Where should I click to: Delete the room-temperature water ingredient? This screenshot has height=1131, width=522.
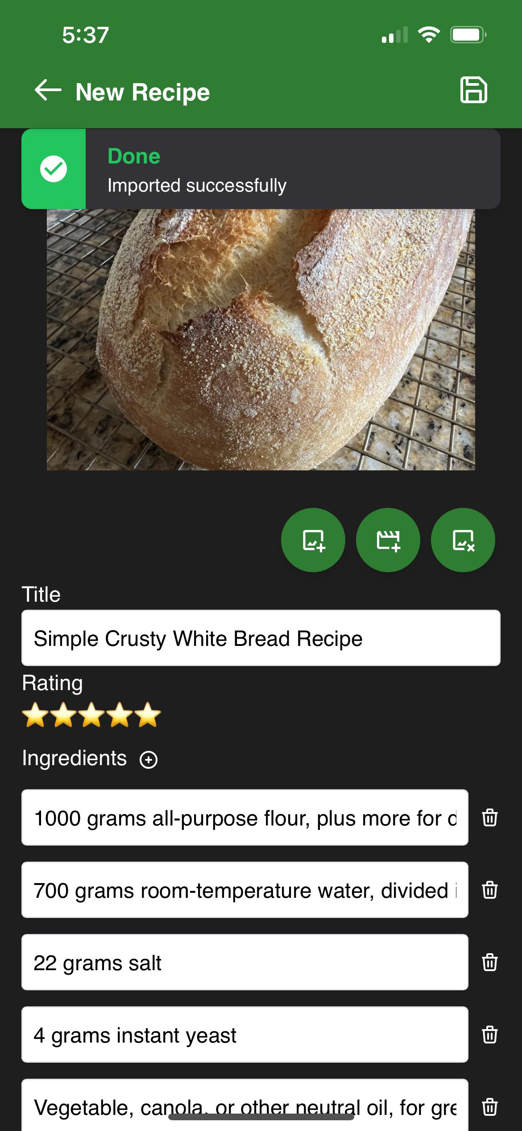point(490,890)
